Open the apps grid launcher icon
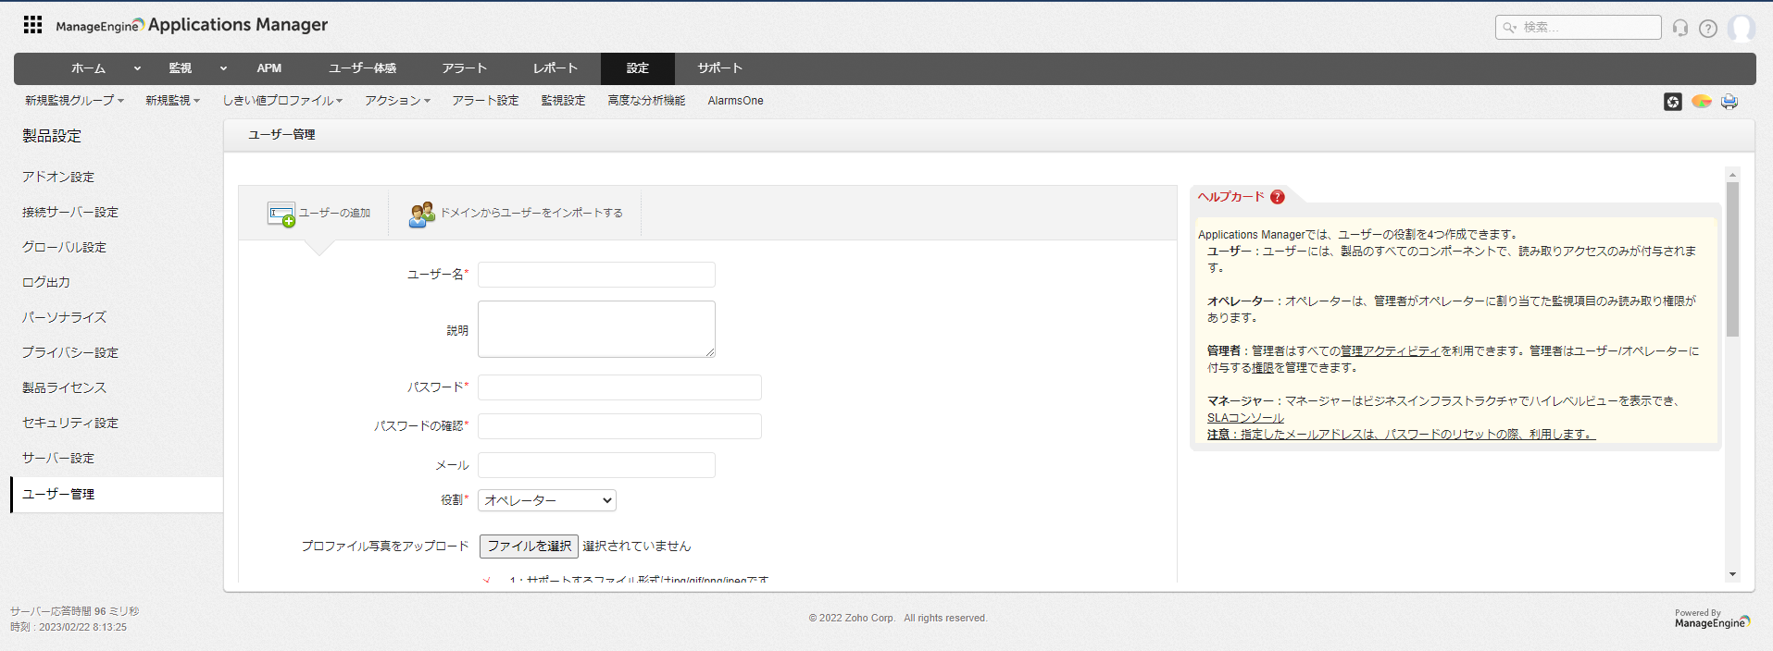1773x651 pixels. (x=32, y=25)
